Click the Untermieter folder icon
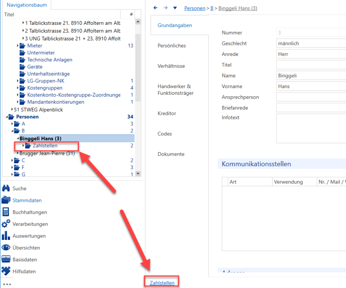 [x=22, y=53]
